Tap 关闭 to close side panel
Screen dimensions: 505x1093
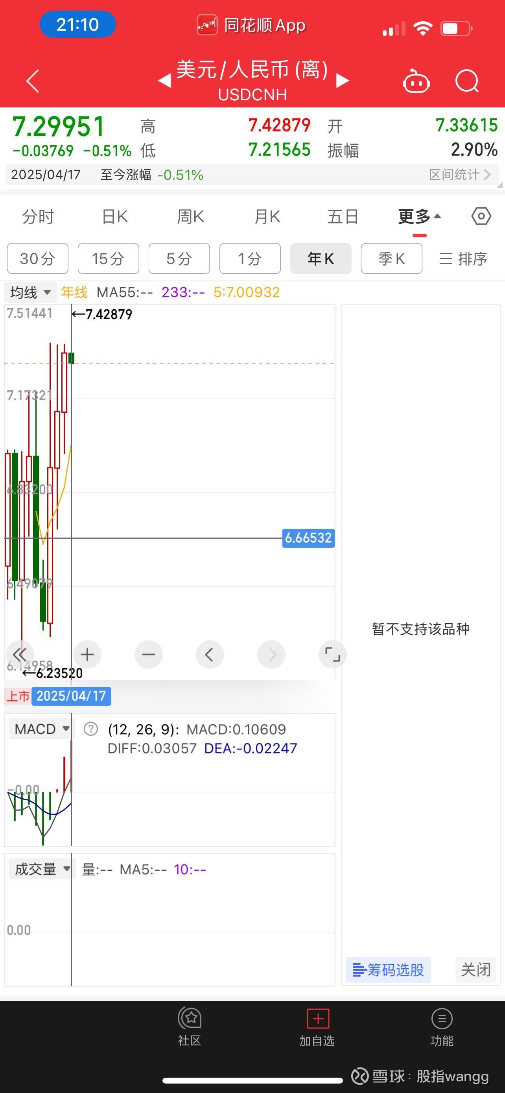click(x=476, y=970)
